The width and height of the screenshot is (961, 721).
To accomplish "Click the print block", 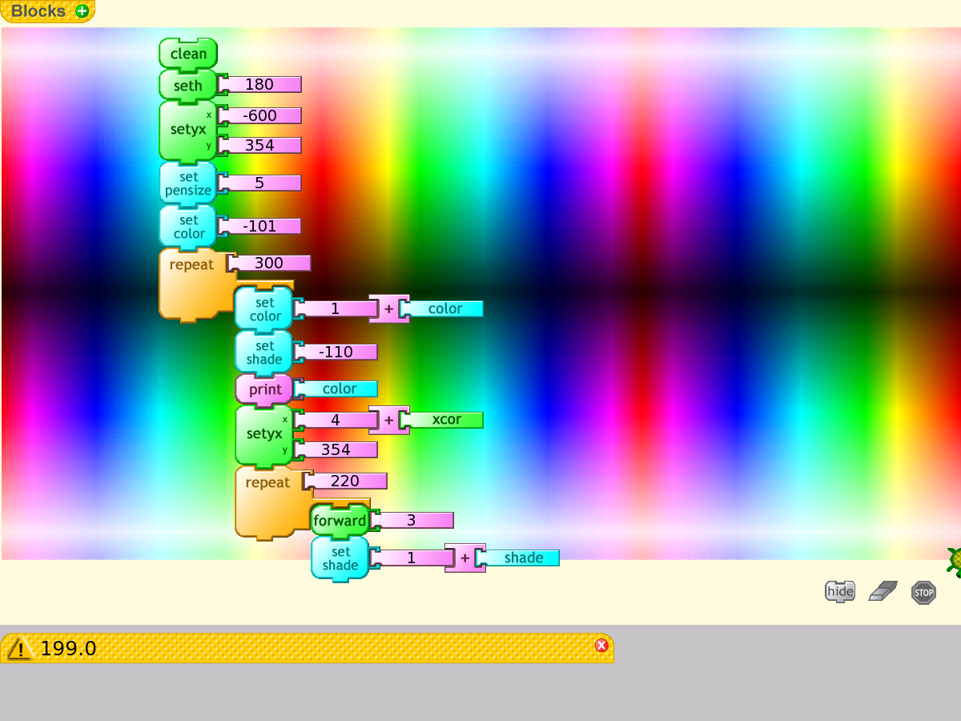I will [x=264, y=389].
